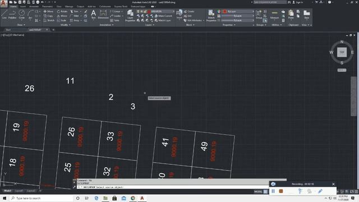Select the Polyline tool
The height and width of the screenshot is (202, 359).
pyautogui.click(x=12, y=15)
